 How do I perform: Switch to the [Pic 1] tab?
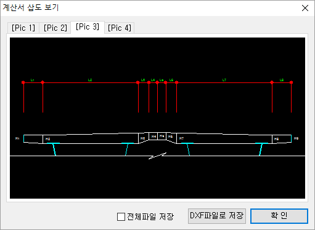23,28
